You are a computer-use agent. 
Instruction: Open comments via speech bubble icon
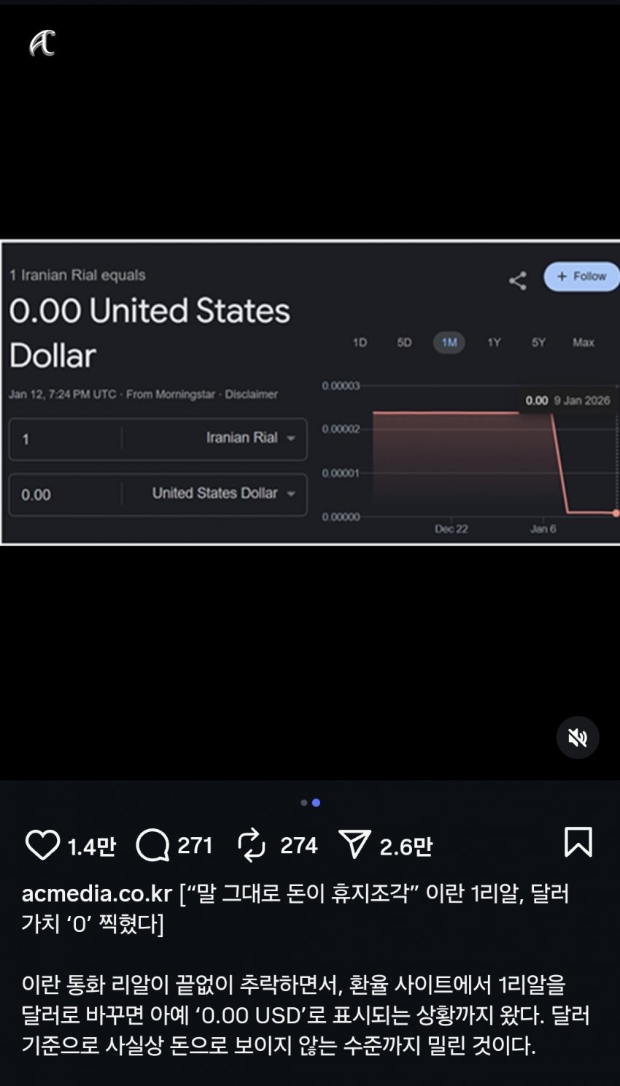152,845
